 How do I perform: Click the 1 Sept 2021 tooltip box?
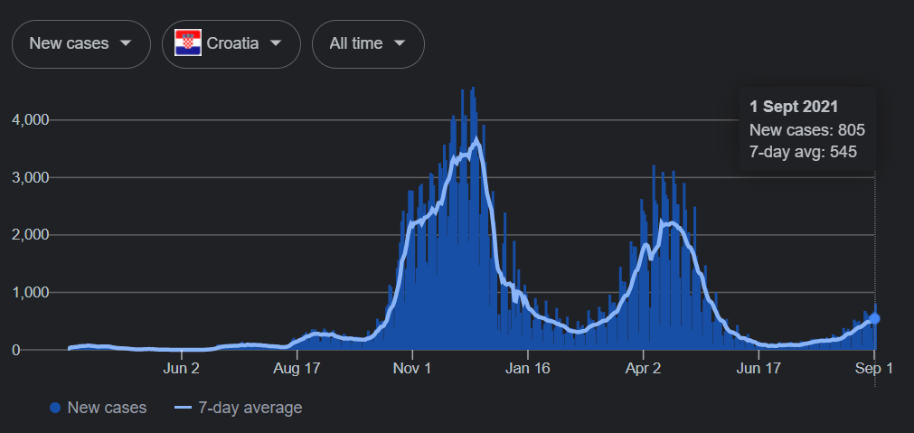[806, 129]
